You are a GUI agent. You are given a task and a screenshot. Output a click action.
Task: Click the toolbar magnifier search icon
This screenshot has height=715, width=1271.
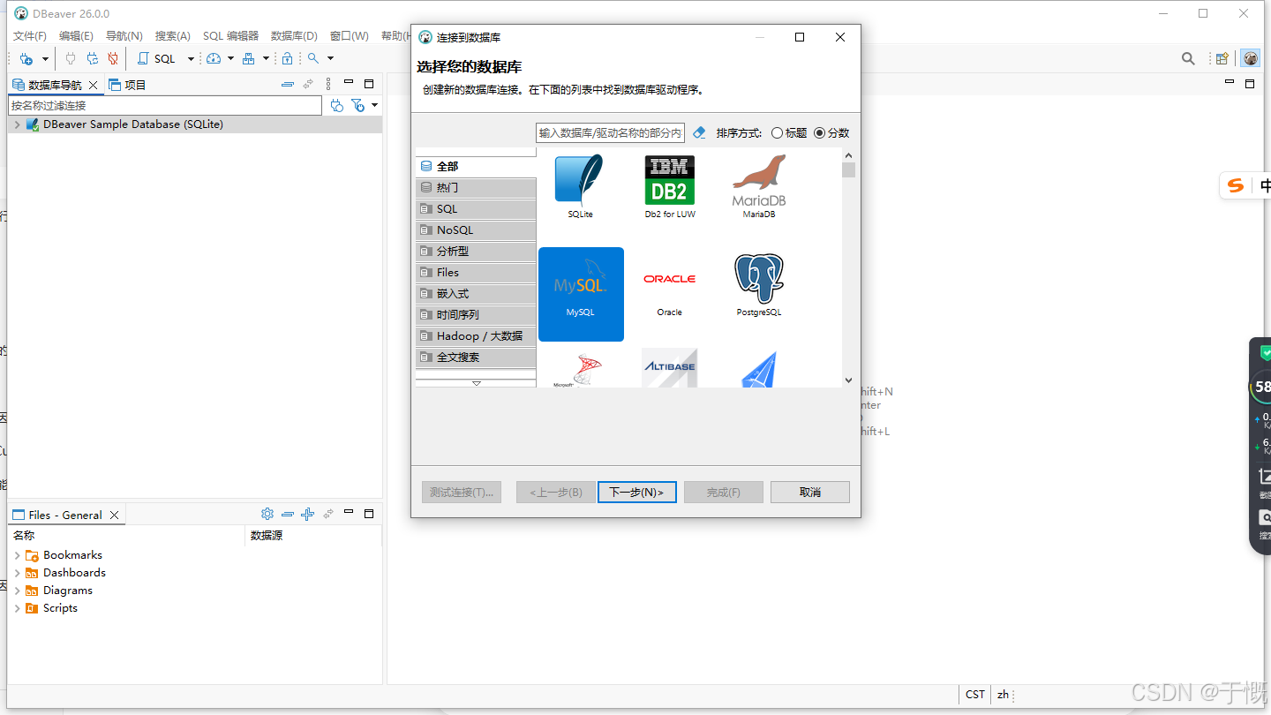(312, 58)
